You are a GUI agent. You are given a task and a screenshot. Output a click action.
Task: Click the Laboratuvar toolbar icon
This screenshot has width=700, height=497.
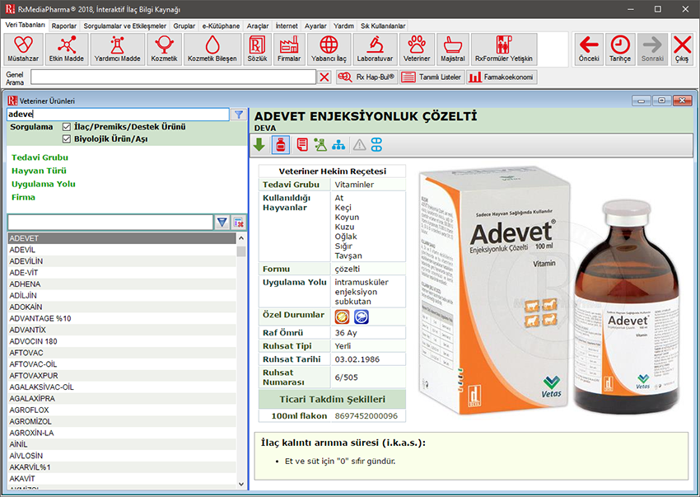(x=375, y=49)
